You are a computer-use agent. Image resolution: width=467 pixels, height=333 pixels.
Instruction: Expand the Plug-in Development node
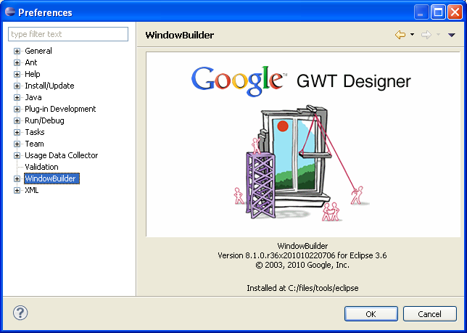(x=17, y=109)
